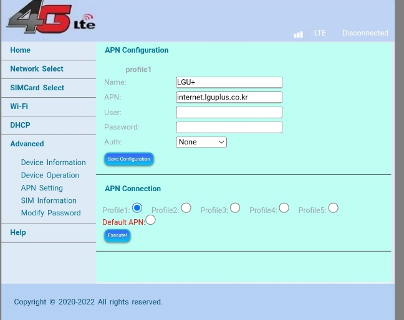The height and width of the screenshot is (320, 404).
Task: Click the LTE status text
Action: [x=320, y=33]
